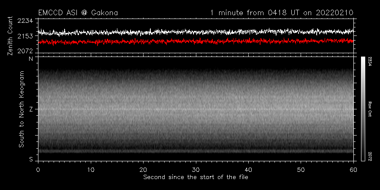
Task: Click the 2234 value on the zenith count axis
Action: (25, 21)
